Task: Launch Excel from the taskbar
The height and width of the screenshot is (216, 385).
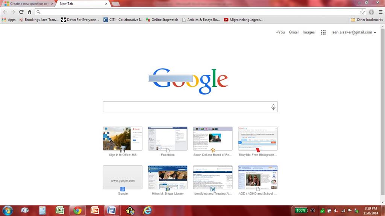Action: coord(60,210)
